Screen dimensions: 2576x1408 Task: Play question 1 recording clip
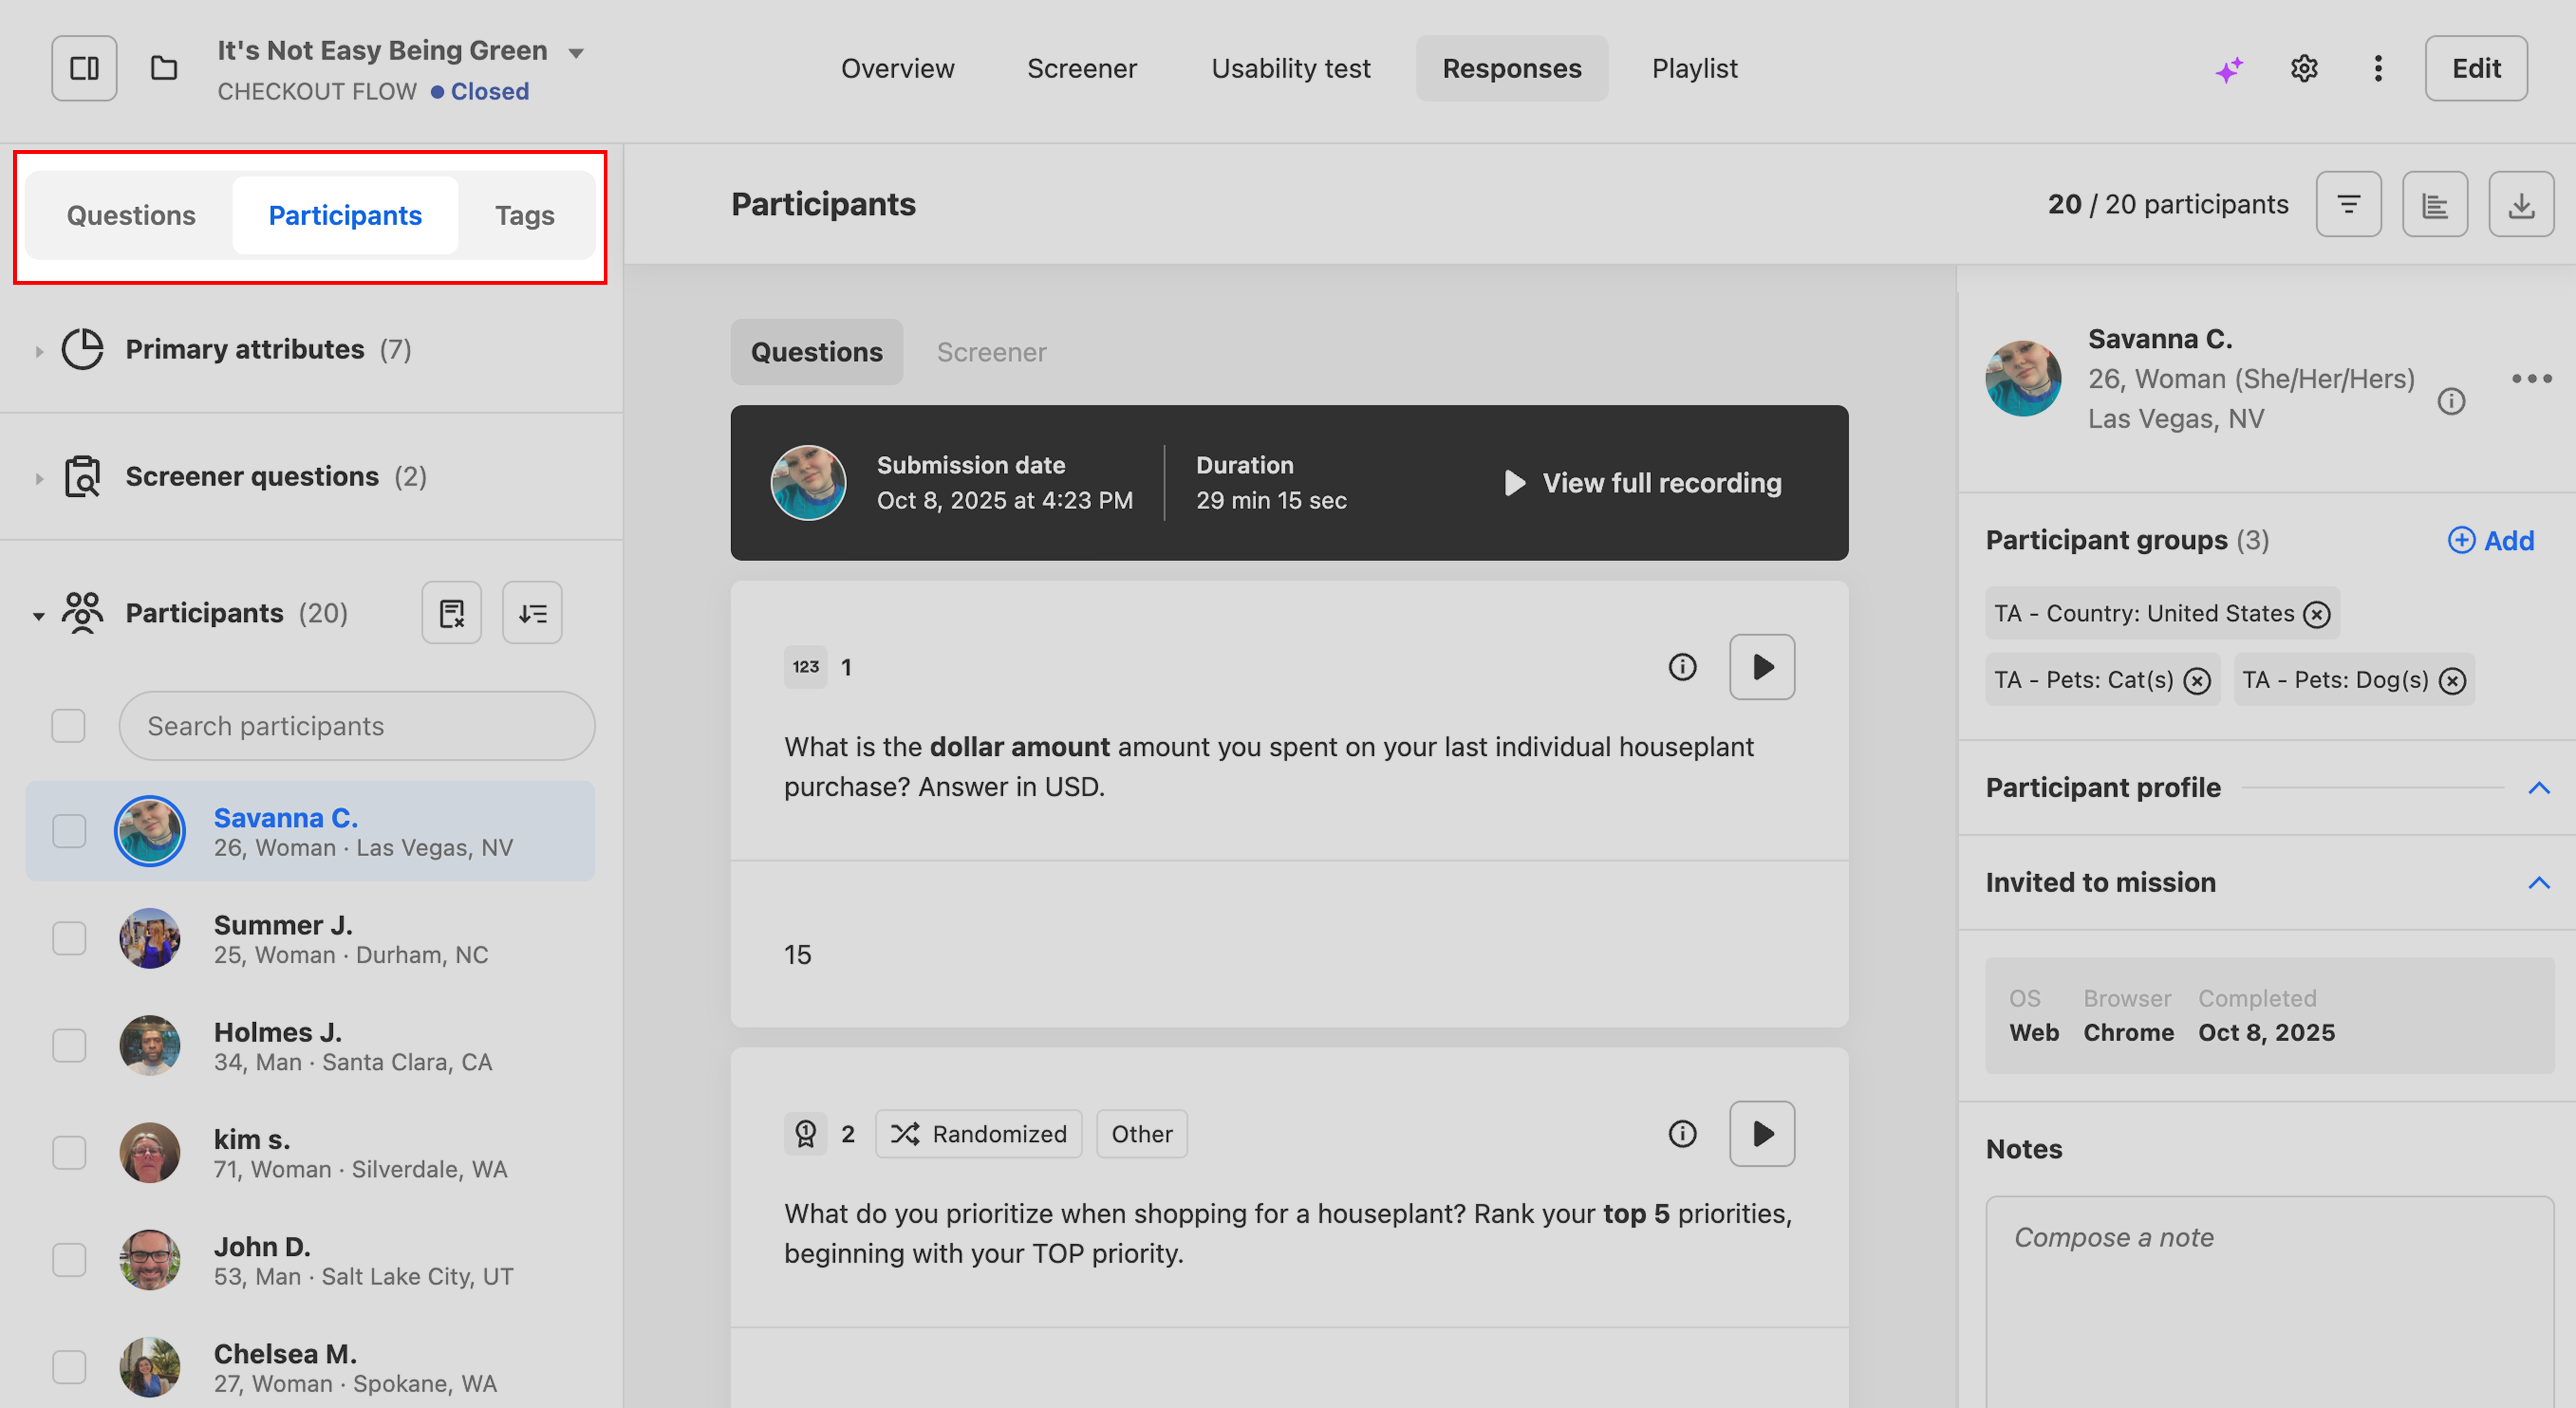(x=1762, y=667)
